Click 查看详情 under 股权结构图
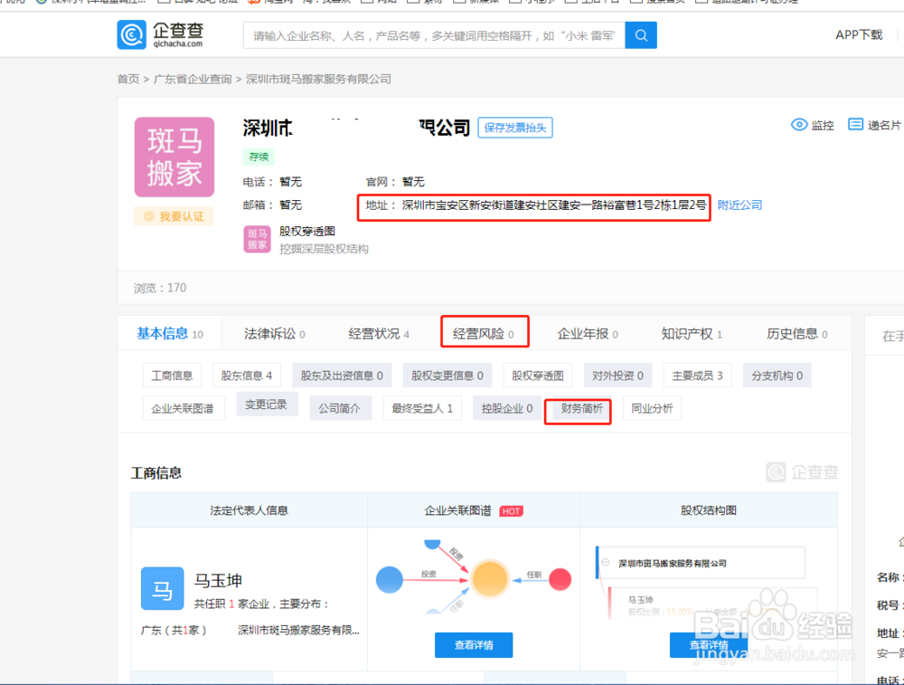Viewport: 904px width, 685px height. [709, 644]
